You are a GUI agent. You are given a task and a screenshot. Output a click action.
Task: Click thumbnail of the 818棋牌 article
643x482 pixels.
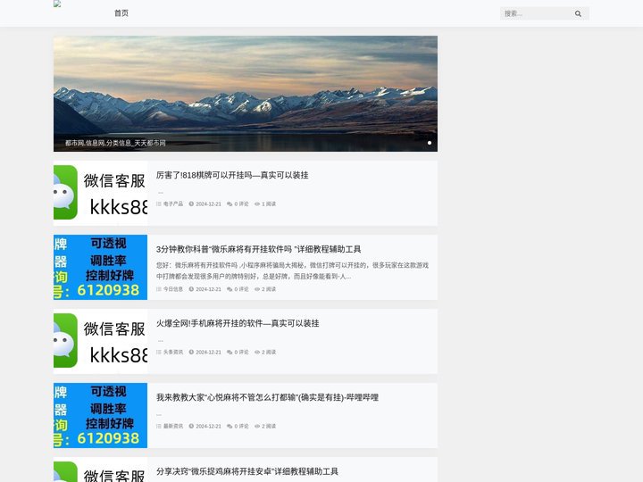(100, 193)
